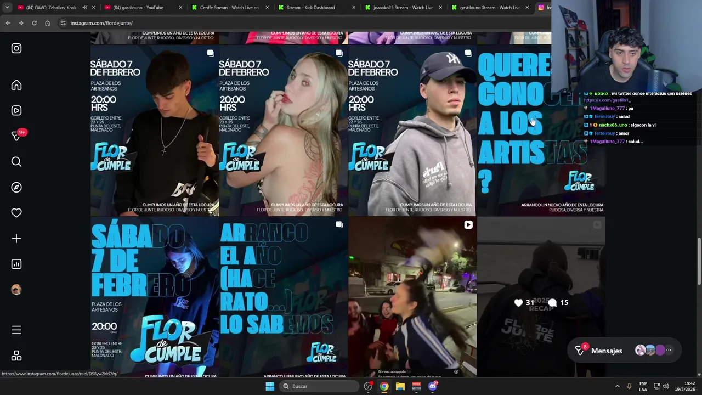Open the 'Sábado 7 de febrero' black-shirt guy post

coord(155,131)
